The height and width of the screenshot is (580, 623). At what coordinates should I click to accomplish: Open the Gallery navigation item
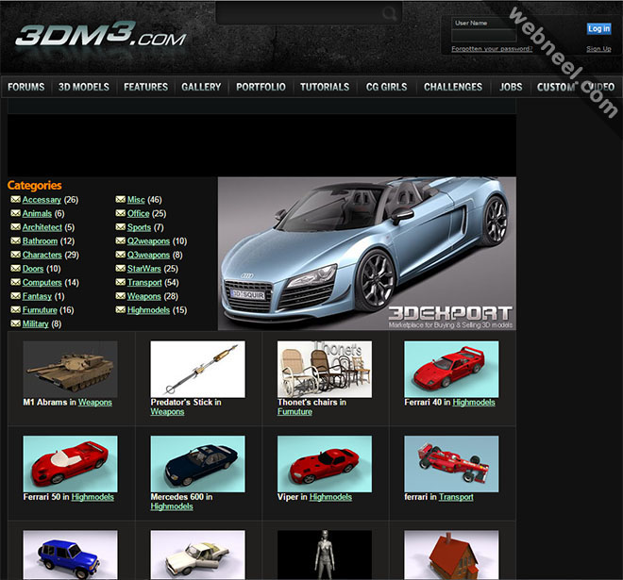(x=201, y=87)
